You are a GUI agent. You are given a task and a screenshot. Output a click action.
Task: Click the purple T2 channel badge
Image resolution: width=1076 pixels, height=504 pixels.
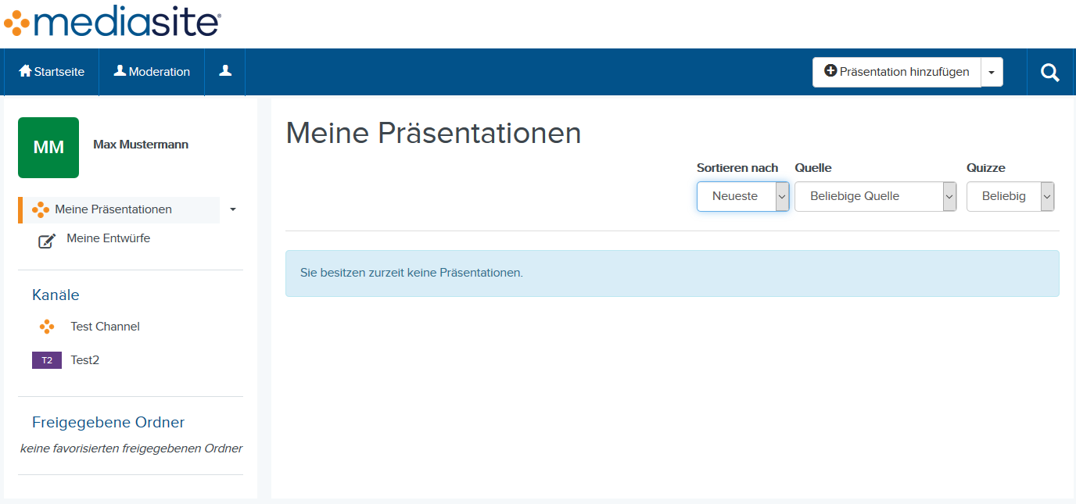pos(47,360)
